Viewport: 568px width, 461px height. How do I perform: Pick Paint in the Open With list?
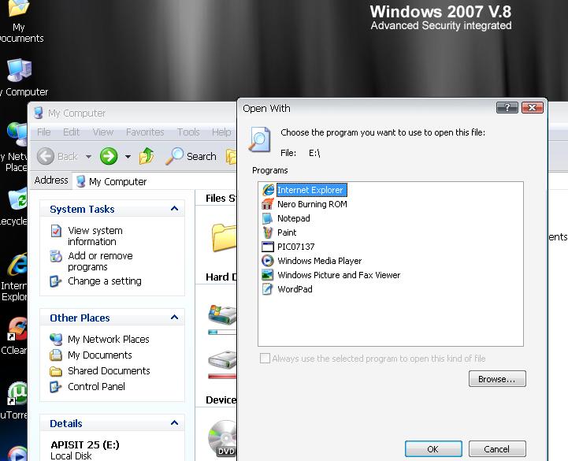coord(279,232)
